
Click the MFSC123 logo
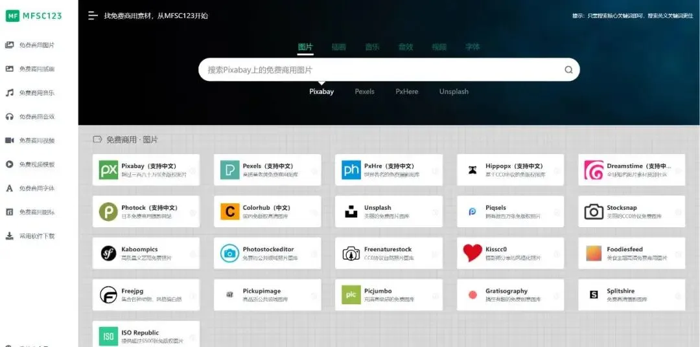coord(34,16)
